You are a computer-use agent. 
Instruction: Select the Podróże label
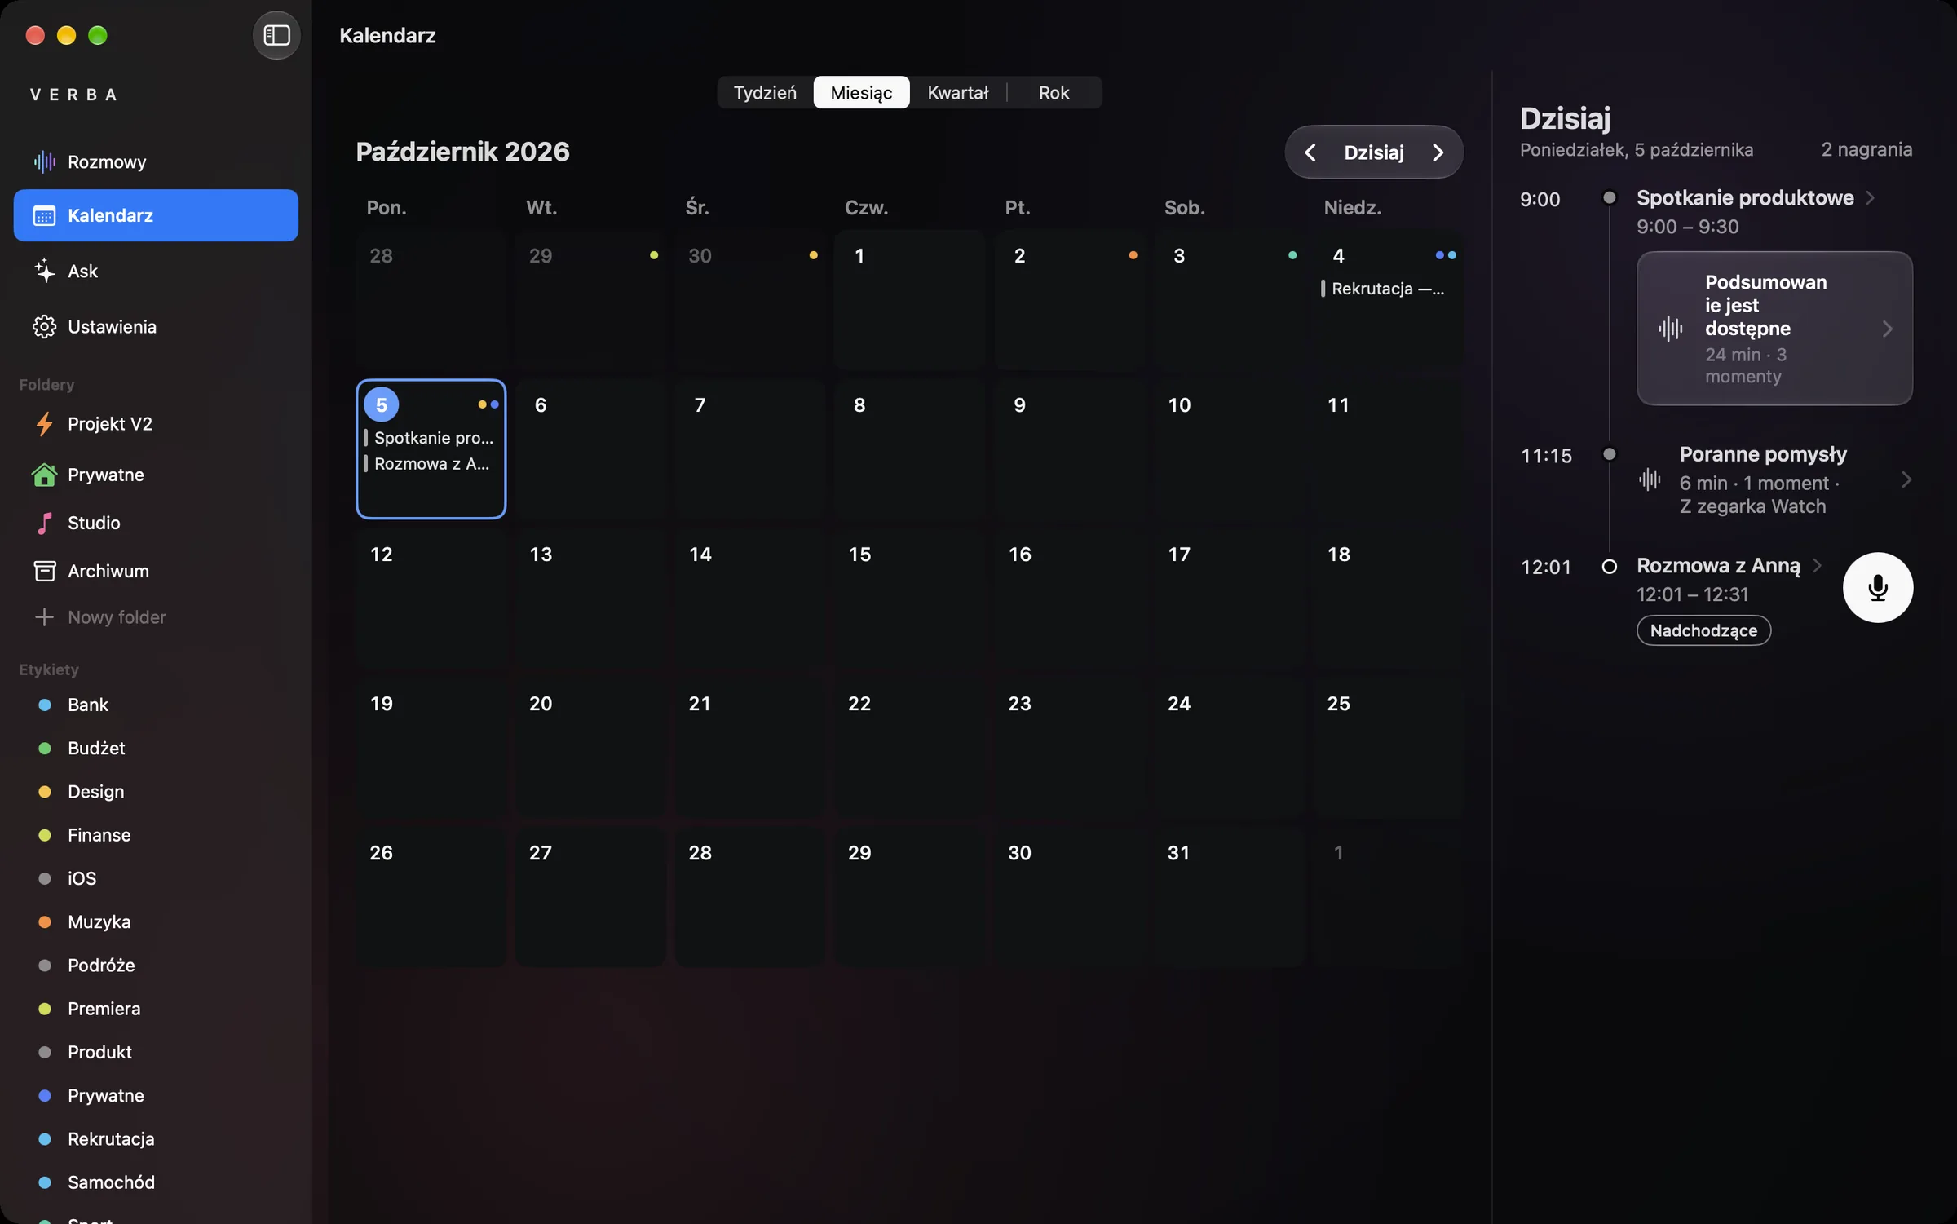(101, 966)
